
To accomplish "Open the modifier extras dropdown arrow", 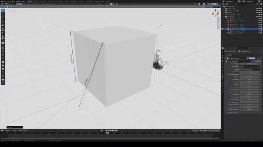I will pos(256,58).
